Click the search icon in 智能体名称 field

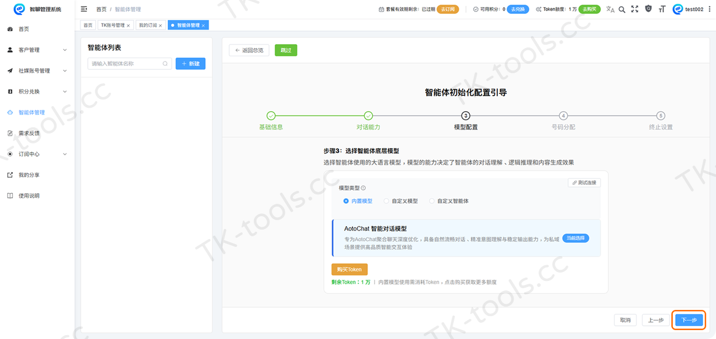(x=165, y=64)
